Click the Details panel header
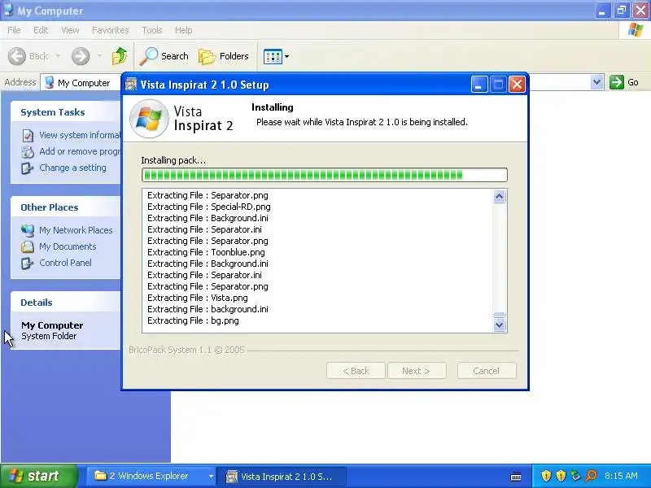This screenshot has width=651, height=488. click(x=66, y=302)
